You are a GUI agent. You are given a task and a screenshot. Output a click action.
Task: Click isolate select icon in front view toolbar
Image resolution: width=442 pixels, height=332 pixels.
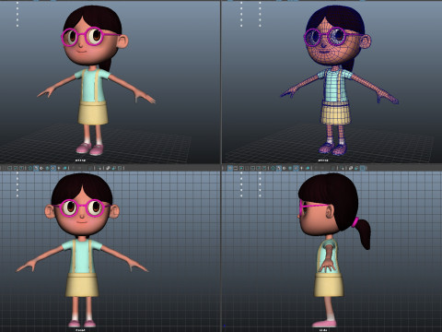tap(99, 168)
